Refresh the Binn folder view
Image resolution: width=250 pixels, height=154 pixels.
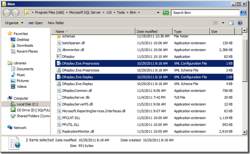[166, 12]
